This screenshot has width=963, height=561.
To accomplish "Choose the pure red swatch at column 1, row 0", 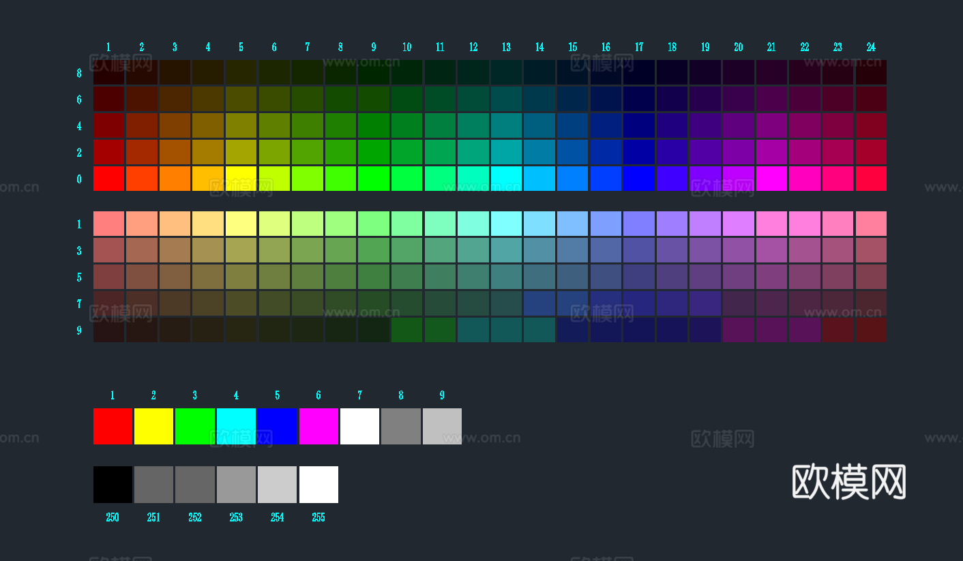I will point(108,179).
